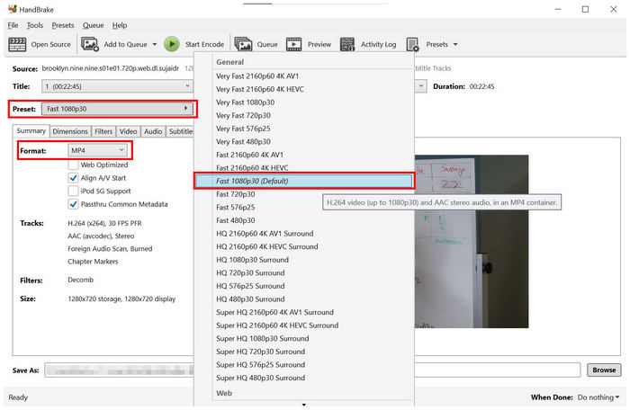Select Super HQ 1080p30 Surround preset
This screenshot has width=630, height=410.
[x=304, y=339]
